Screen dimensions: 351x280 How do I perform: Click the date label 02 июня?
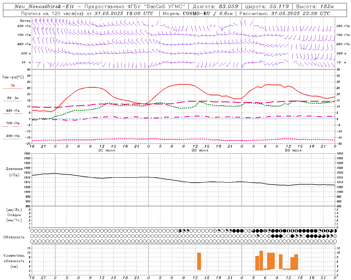[x=200, y=150]
